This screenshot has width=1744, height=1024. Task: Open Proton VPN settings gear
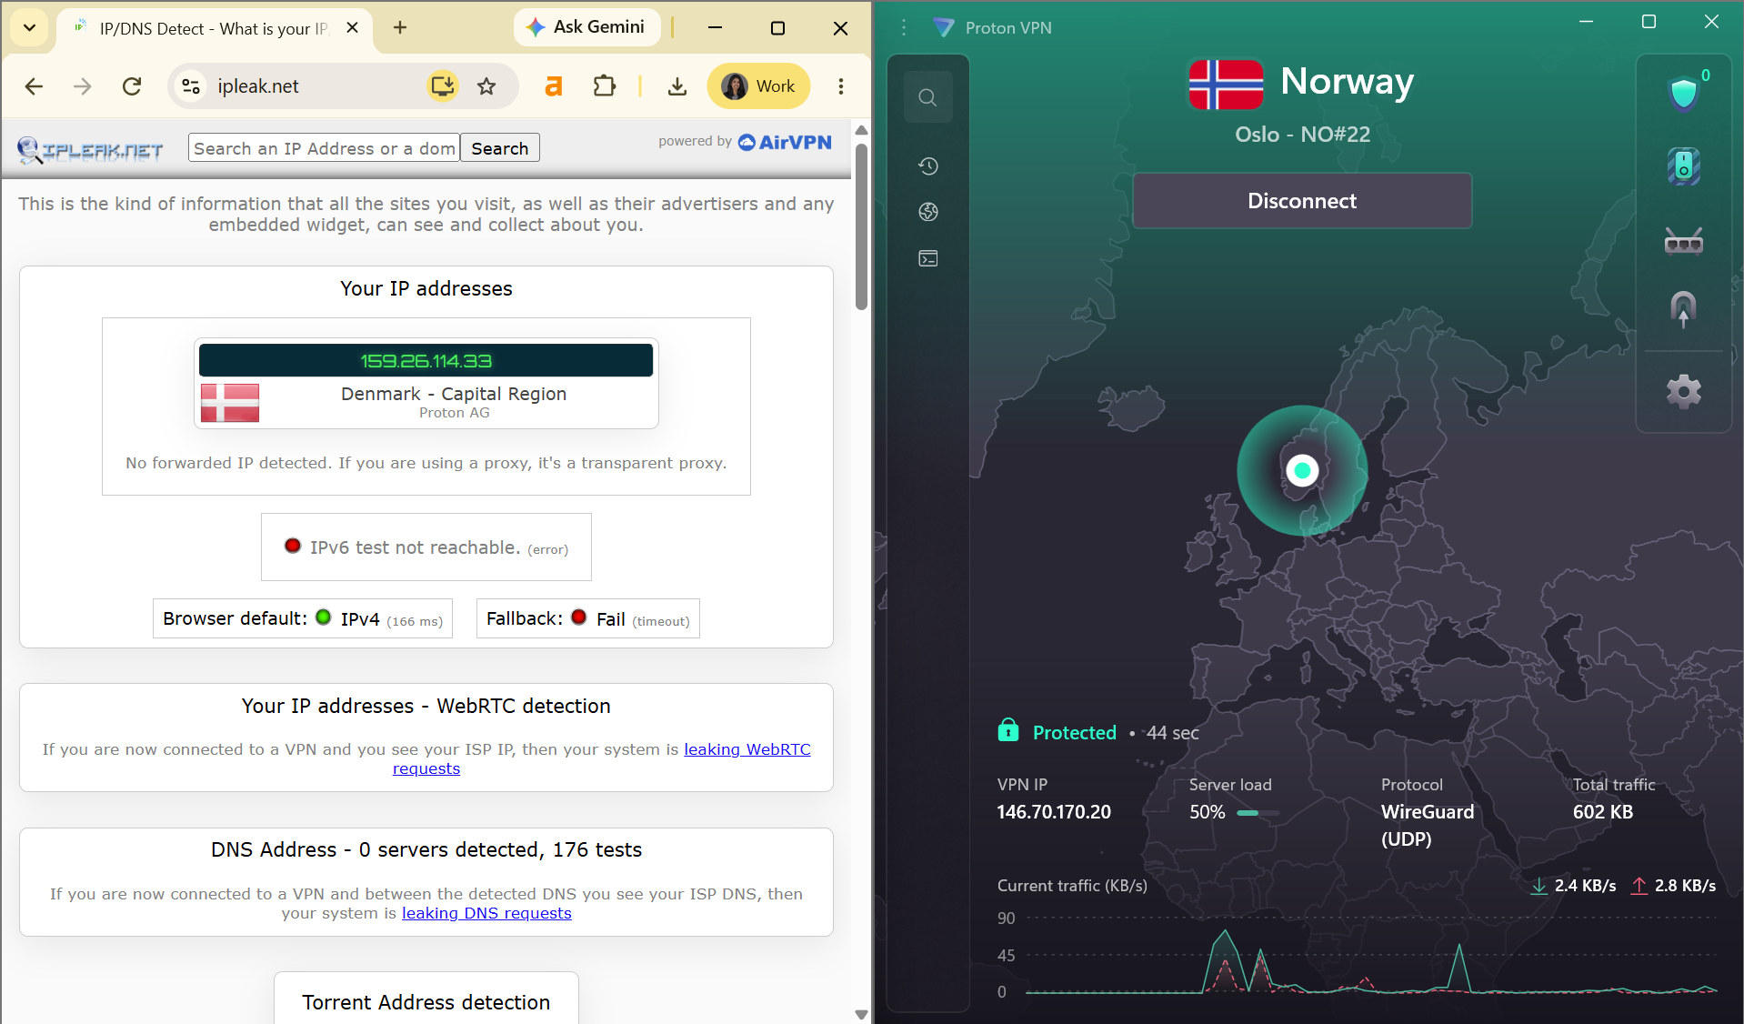pyautogui.click(x=1684, y=392)
